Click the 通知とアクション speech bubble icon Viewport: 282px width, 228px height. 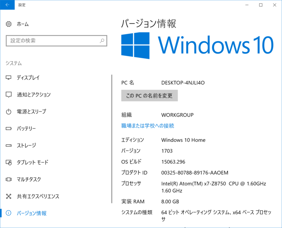click(8, 94)
